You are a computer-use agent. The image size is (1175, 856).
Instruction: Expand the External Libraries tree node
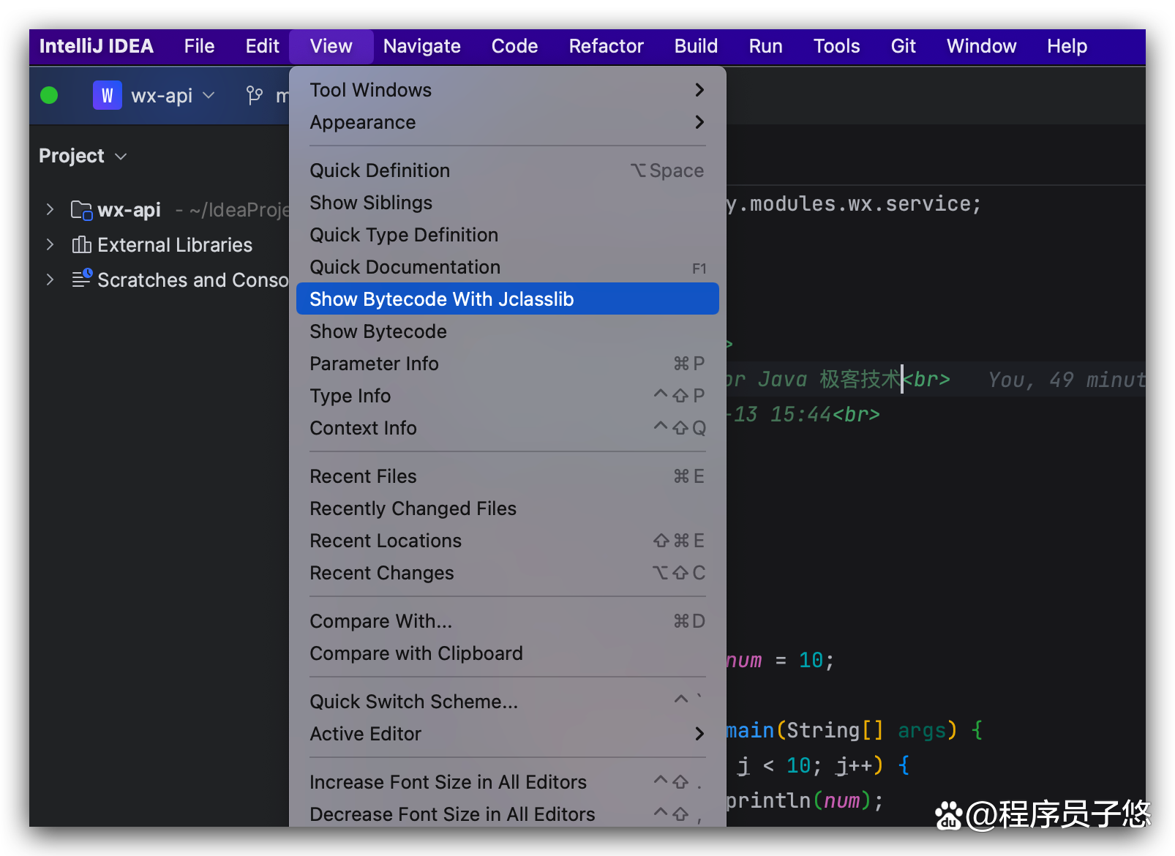click(x=50, y=245)
